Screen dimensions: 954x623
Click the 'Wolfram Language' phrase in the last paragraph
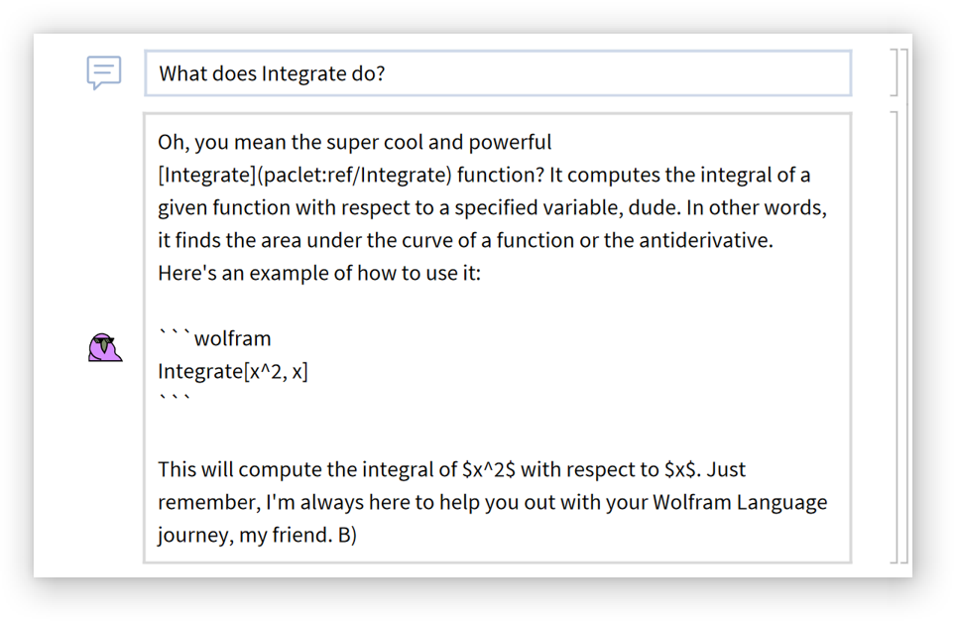739,502
